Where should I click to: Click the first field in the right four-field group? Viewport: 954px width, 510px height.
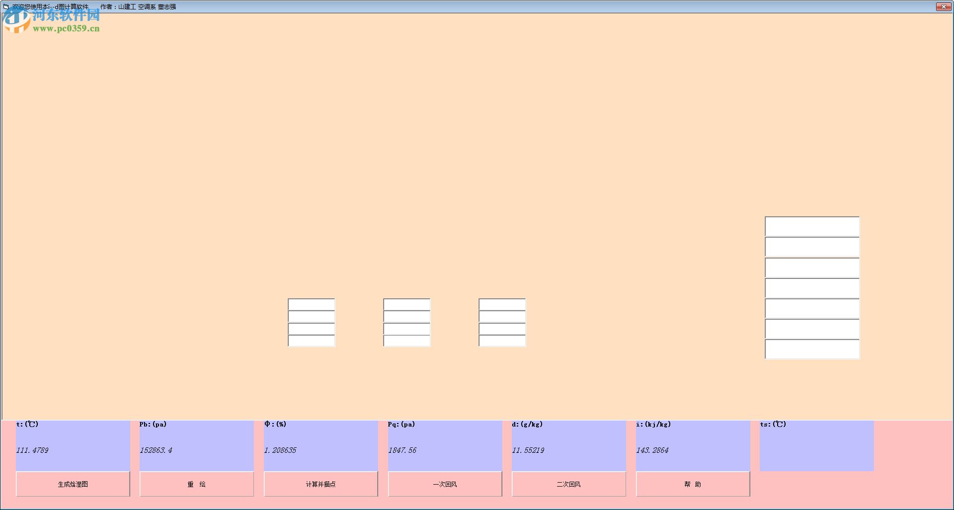point(502,304)
